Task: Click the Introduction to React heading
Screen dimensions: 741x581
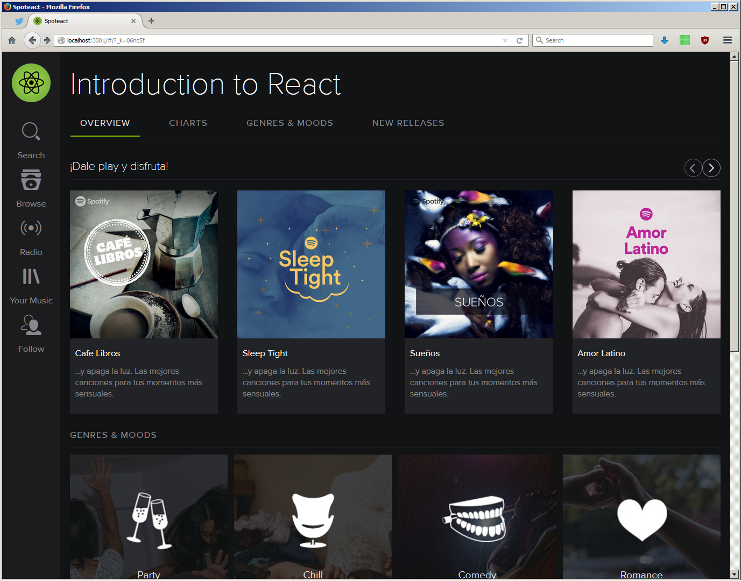Action: [206, 84]
